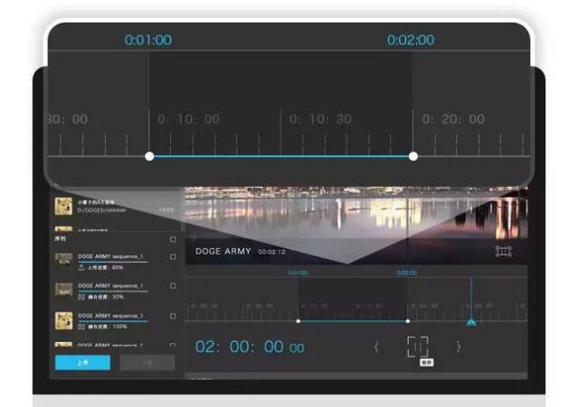Viewport: 578px width, 407px height.
Task: Click the right out-point handle in magnified timeline
Action: click(x=413, y=156)
